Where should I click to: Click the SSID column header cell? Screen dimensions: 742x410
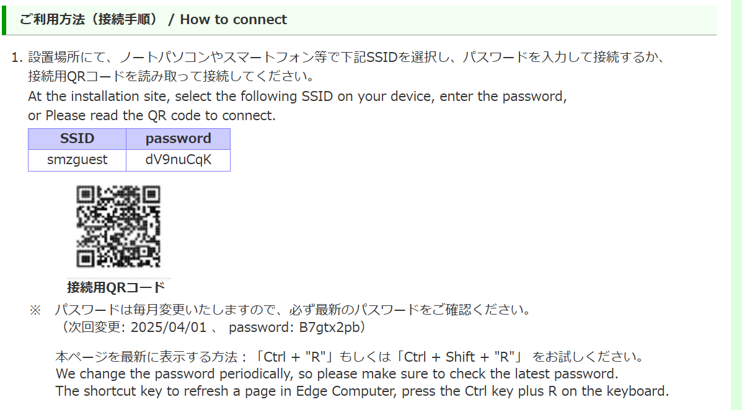click(x=77, y=139)
